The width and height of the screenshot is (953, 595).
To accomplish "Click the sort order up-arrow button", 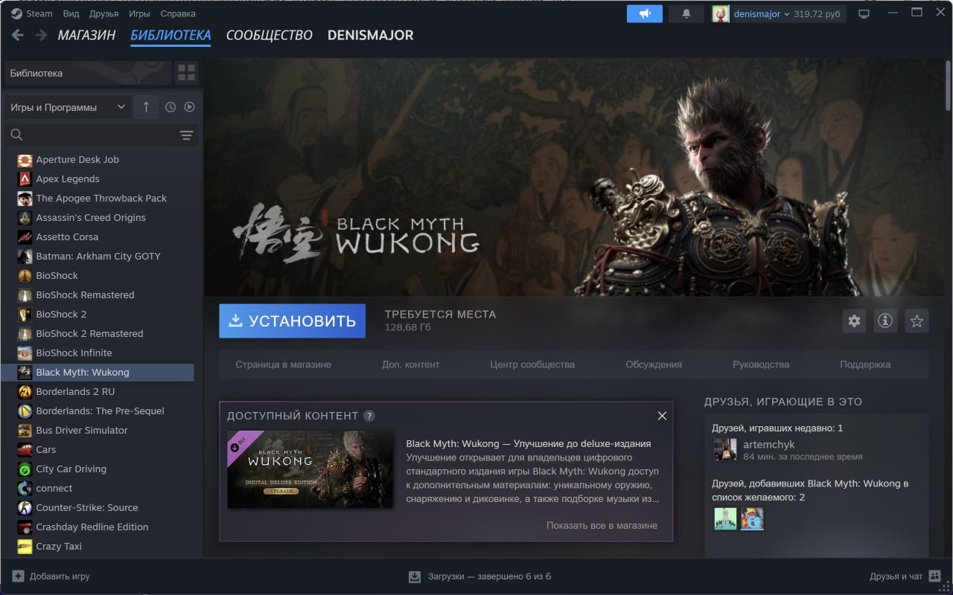I will click(146, 107).
